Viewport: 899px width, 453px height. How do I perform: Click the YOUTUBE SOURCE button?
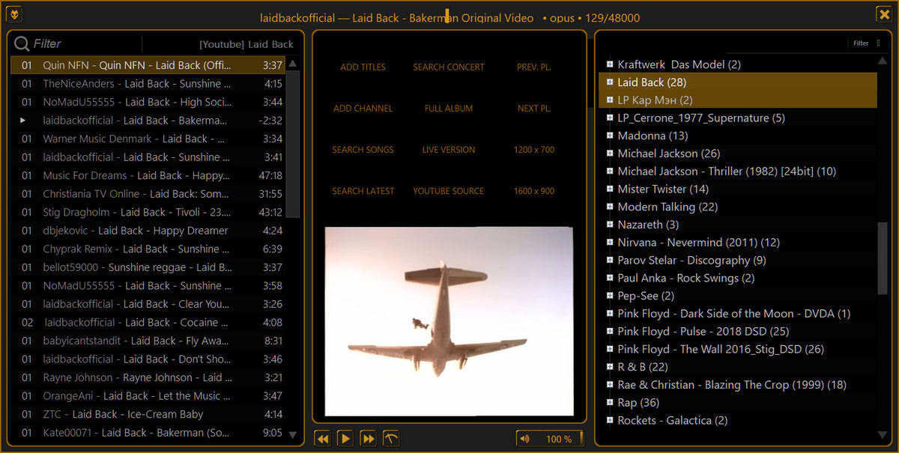pyautogui.click(x=449, y=191)
